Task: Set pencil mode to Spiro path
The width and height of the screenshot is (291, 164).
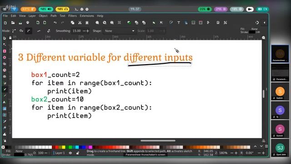Action: 21,31
